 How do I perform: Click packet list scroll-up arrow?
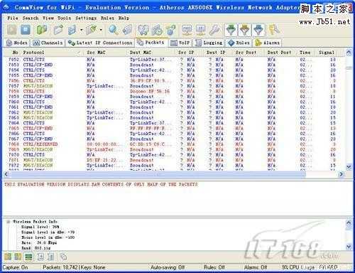click(x=349, y=53)
